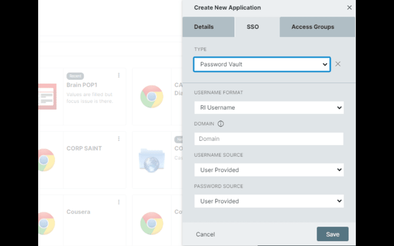Open the Password Source dropdown
The image size is (394, 246).
[268, 201]
